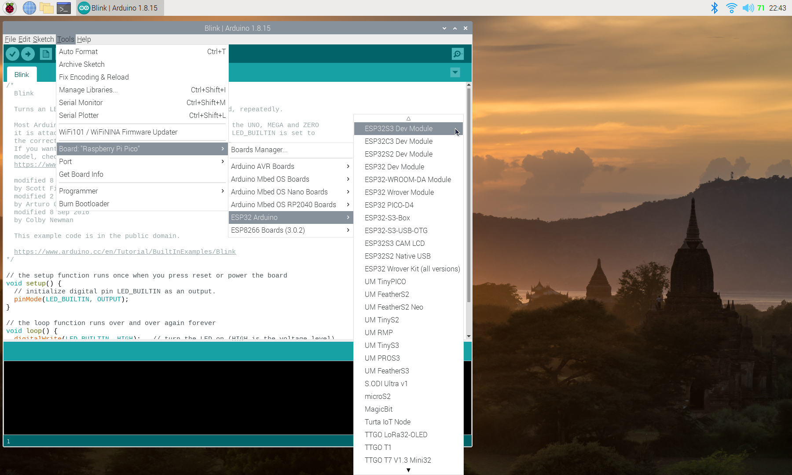
Task: Select ESP32-WROOM-DA Module board
Action: click(408, 179)
